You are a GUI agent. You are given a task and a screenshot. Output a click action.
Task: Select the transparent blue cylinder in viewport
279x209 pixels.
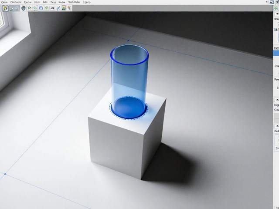click(x=129, y=74)
